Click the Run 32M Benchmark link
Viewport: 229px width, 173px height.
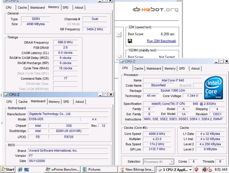pos(161,41)
